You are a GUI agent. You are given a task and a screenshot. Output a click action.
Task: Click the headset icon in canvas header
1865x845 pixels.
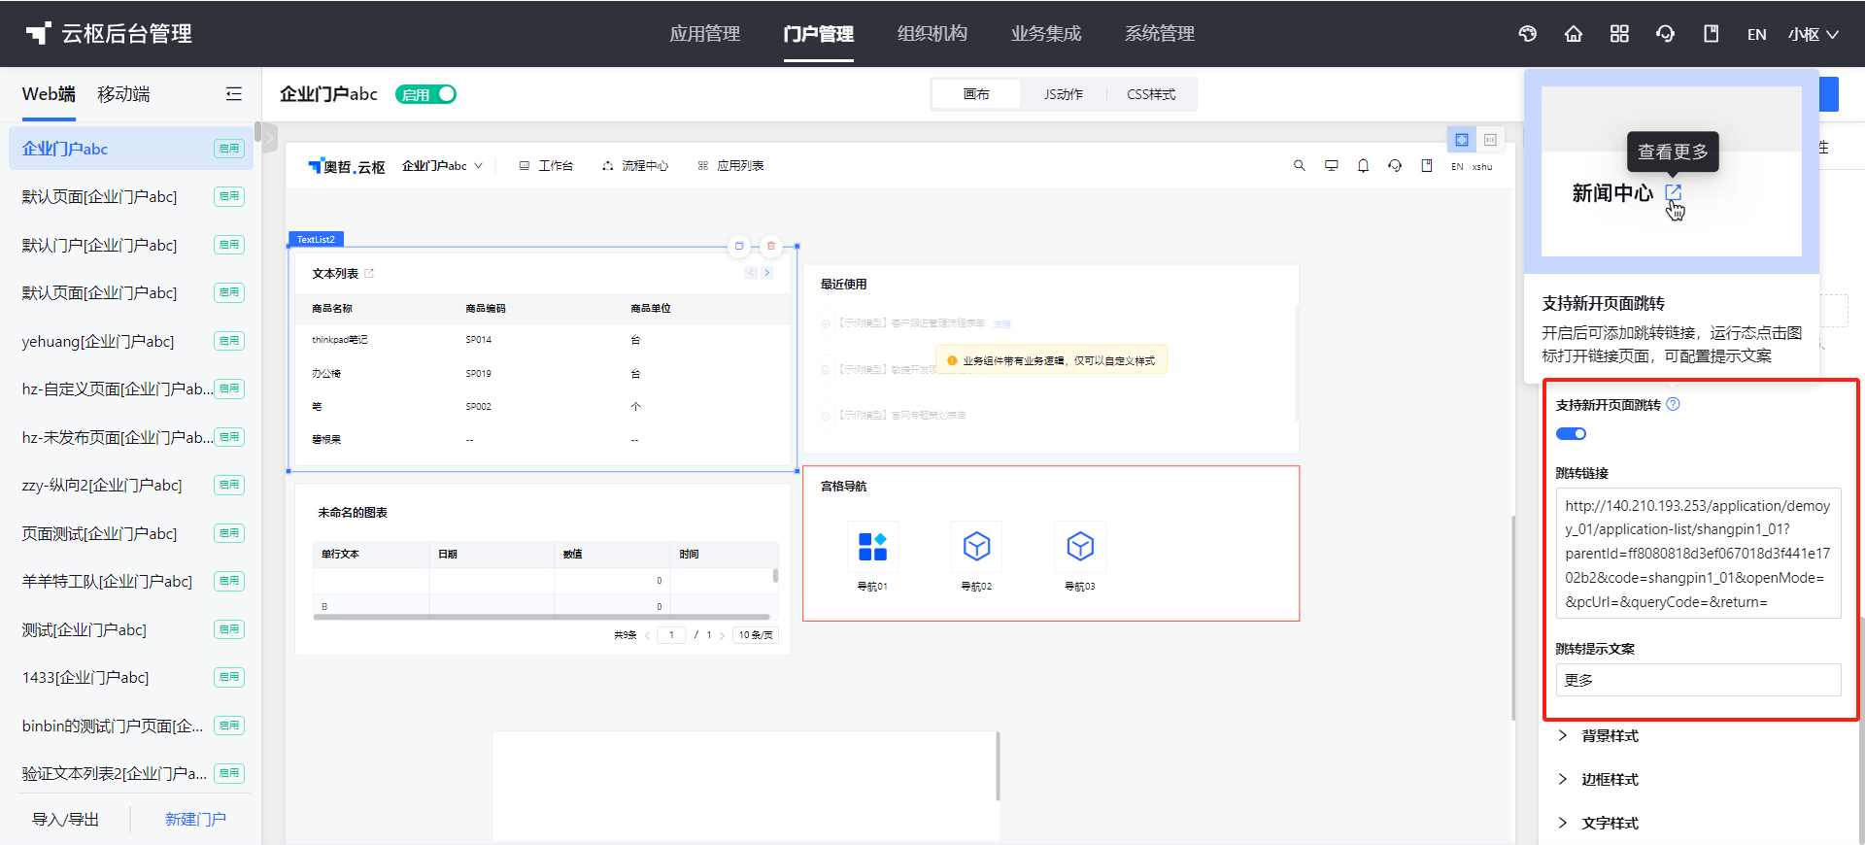click(1395, 166)
